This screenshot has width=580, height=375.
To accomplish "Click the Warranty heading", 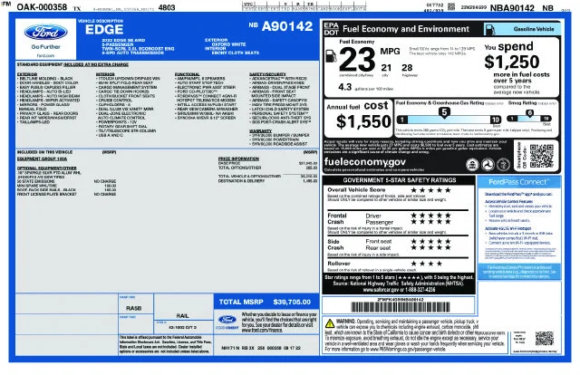I will pos(260,131).
